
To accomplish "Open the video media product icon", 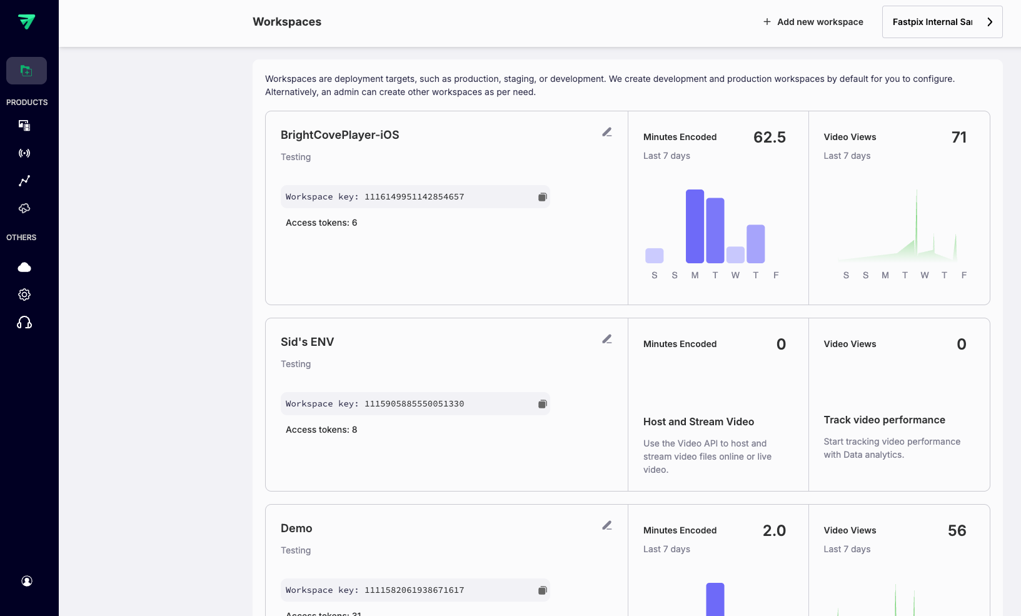I will pos(24,126).
